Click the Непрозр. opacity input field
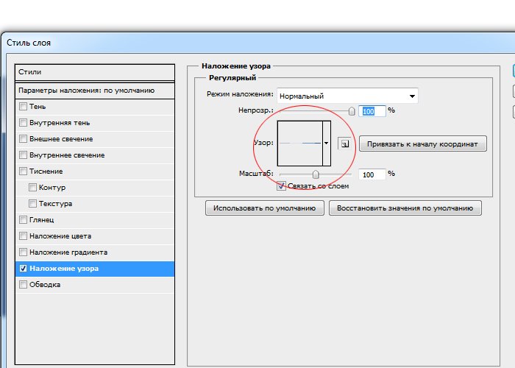The width and height of the screenshot is (515, 368). (x=372, y=111)
